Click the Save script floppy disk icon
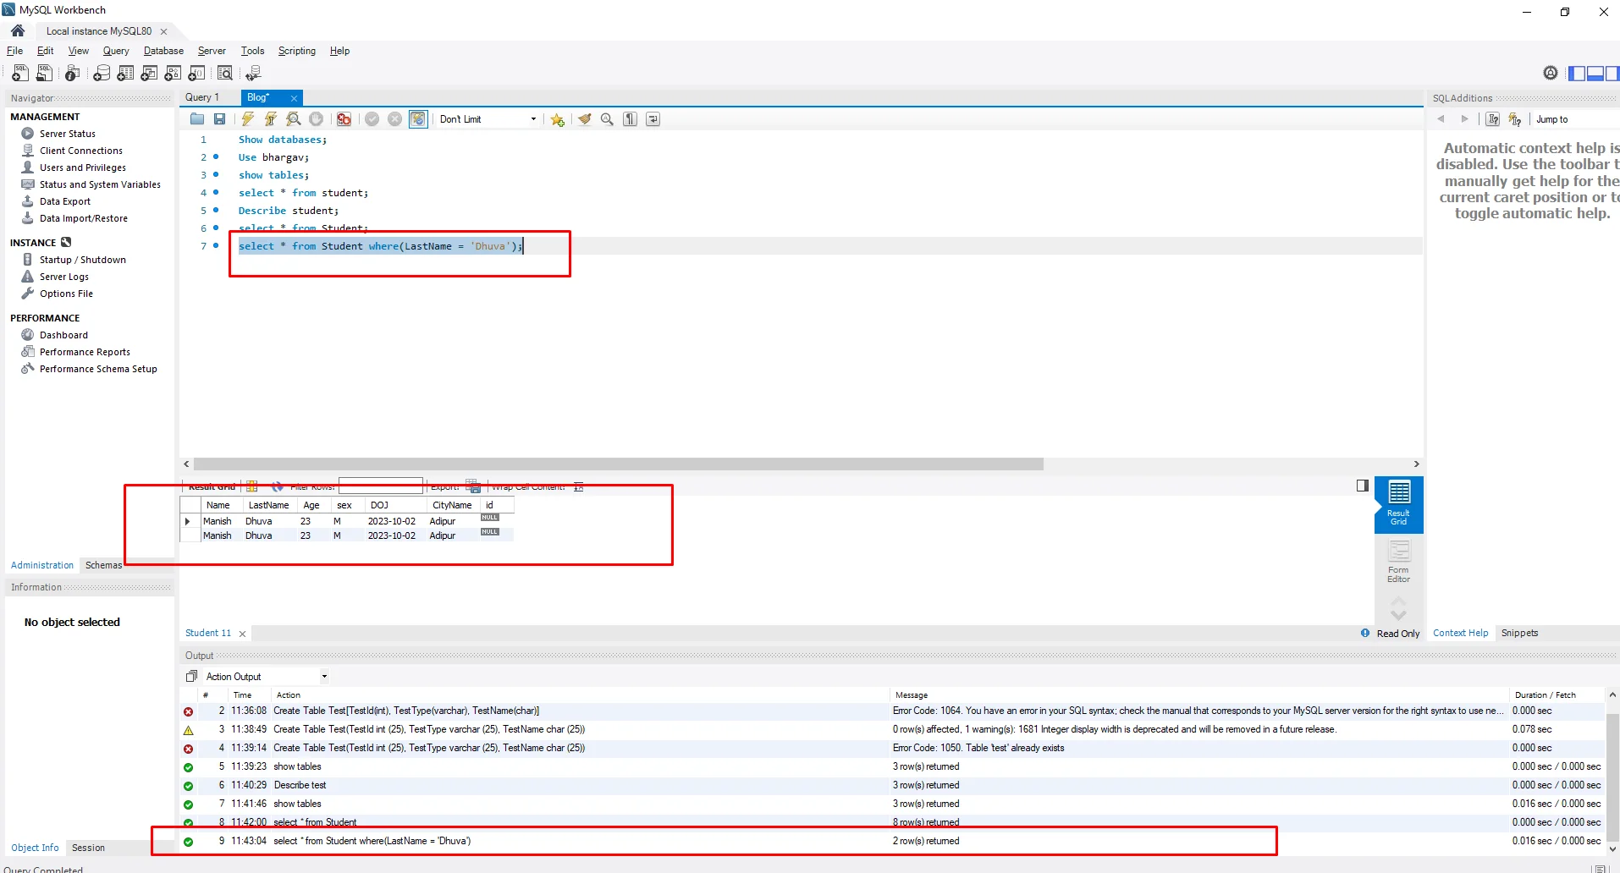This screenshot has height=873, width=1620. [x=220, y=119]
